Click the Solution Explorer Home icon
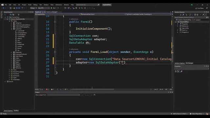Viewport: 210px width, 118px height. point(181,15)
